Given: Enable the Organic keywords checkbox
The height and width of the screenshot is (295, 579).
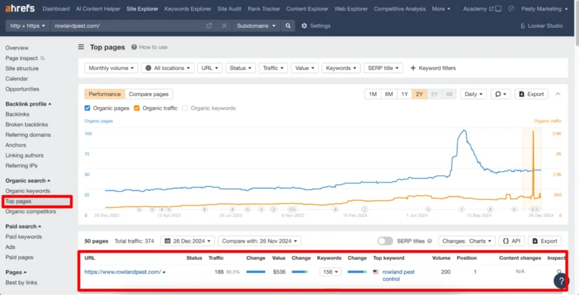Looking at the screenshot, I should 185,108.
